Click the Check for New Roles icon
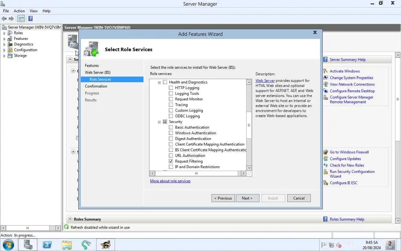 [325, 165]
